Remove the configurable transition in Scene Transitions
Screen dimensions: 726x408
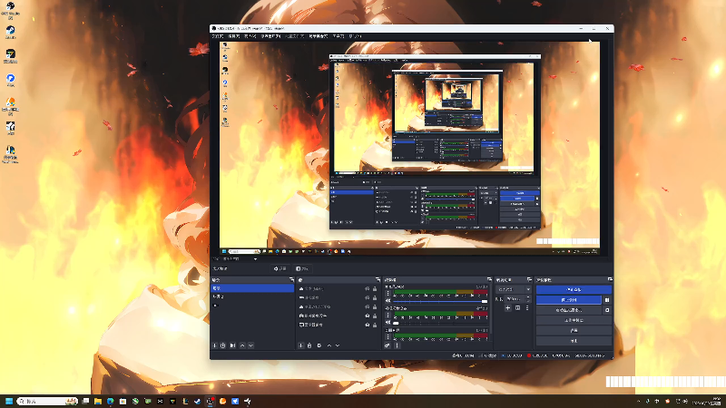coord(517,308)
